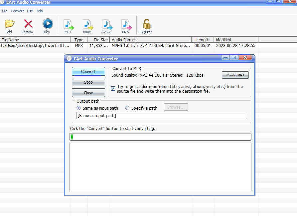Image resolution: width=297 pixels, height=216 pixels.
Task: Sort by File Name column header
Action: coord(35,40)
